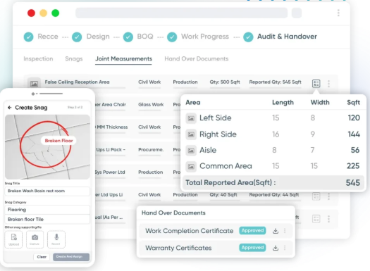Screen dimensions: 370x271
Task: Open the measurement breakdown icon for False Ceiling row
Action: 316,83
